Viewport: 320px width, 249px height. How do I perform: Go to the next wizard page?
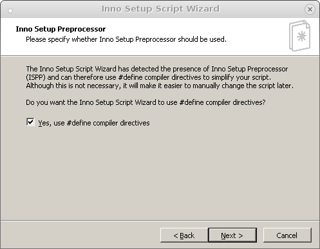coord(232,235)
